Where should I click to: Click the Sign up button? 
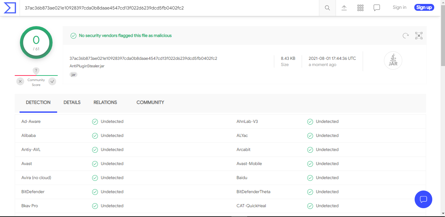(424, 8)
